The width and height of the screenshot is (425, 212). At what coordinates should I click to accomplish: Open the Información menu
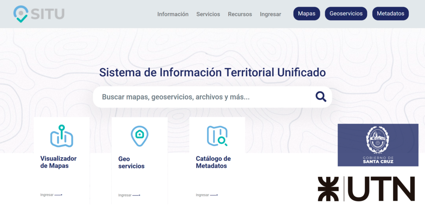click(173, 14)
